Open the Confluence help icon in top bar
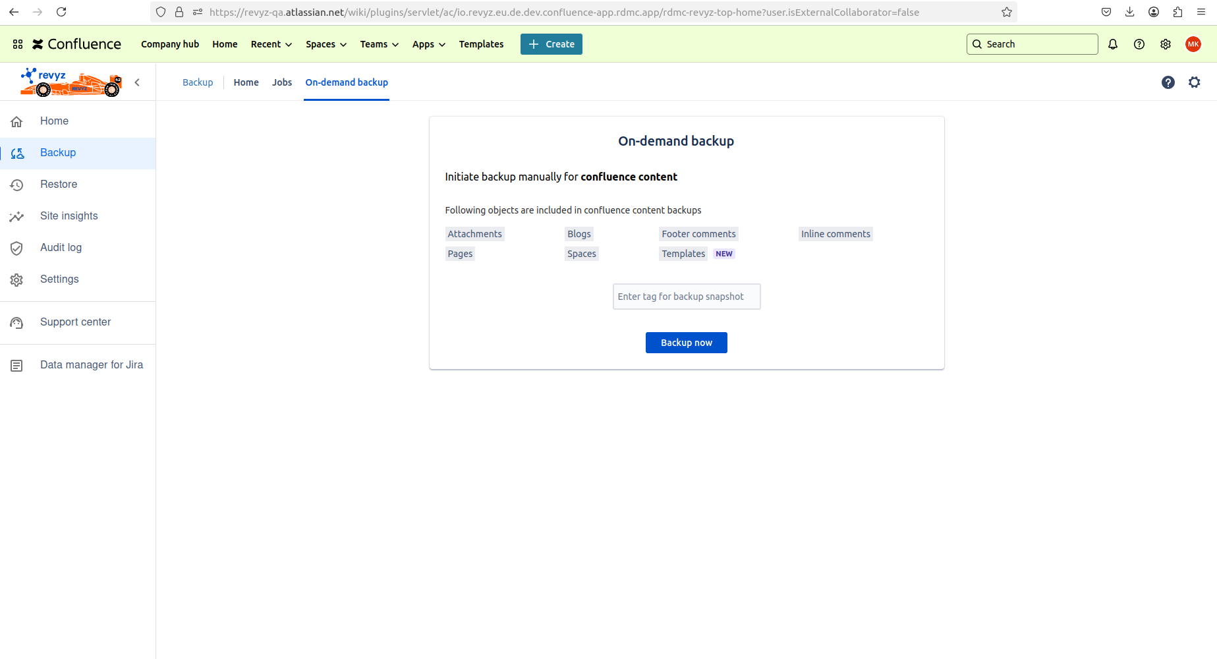 click(1139, 44)
